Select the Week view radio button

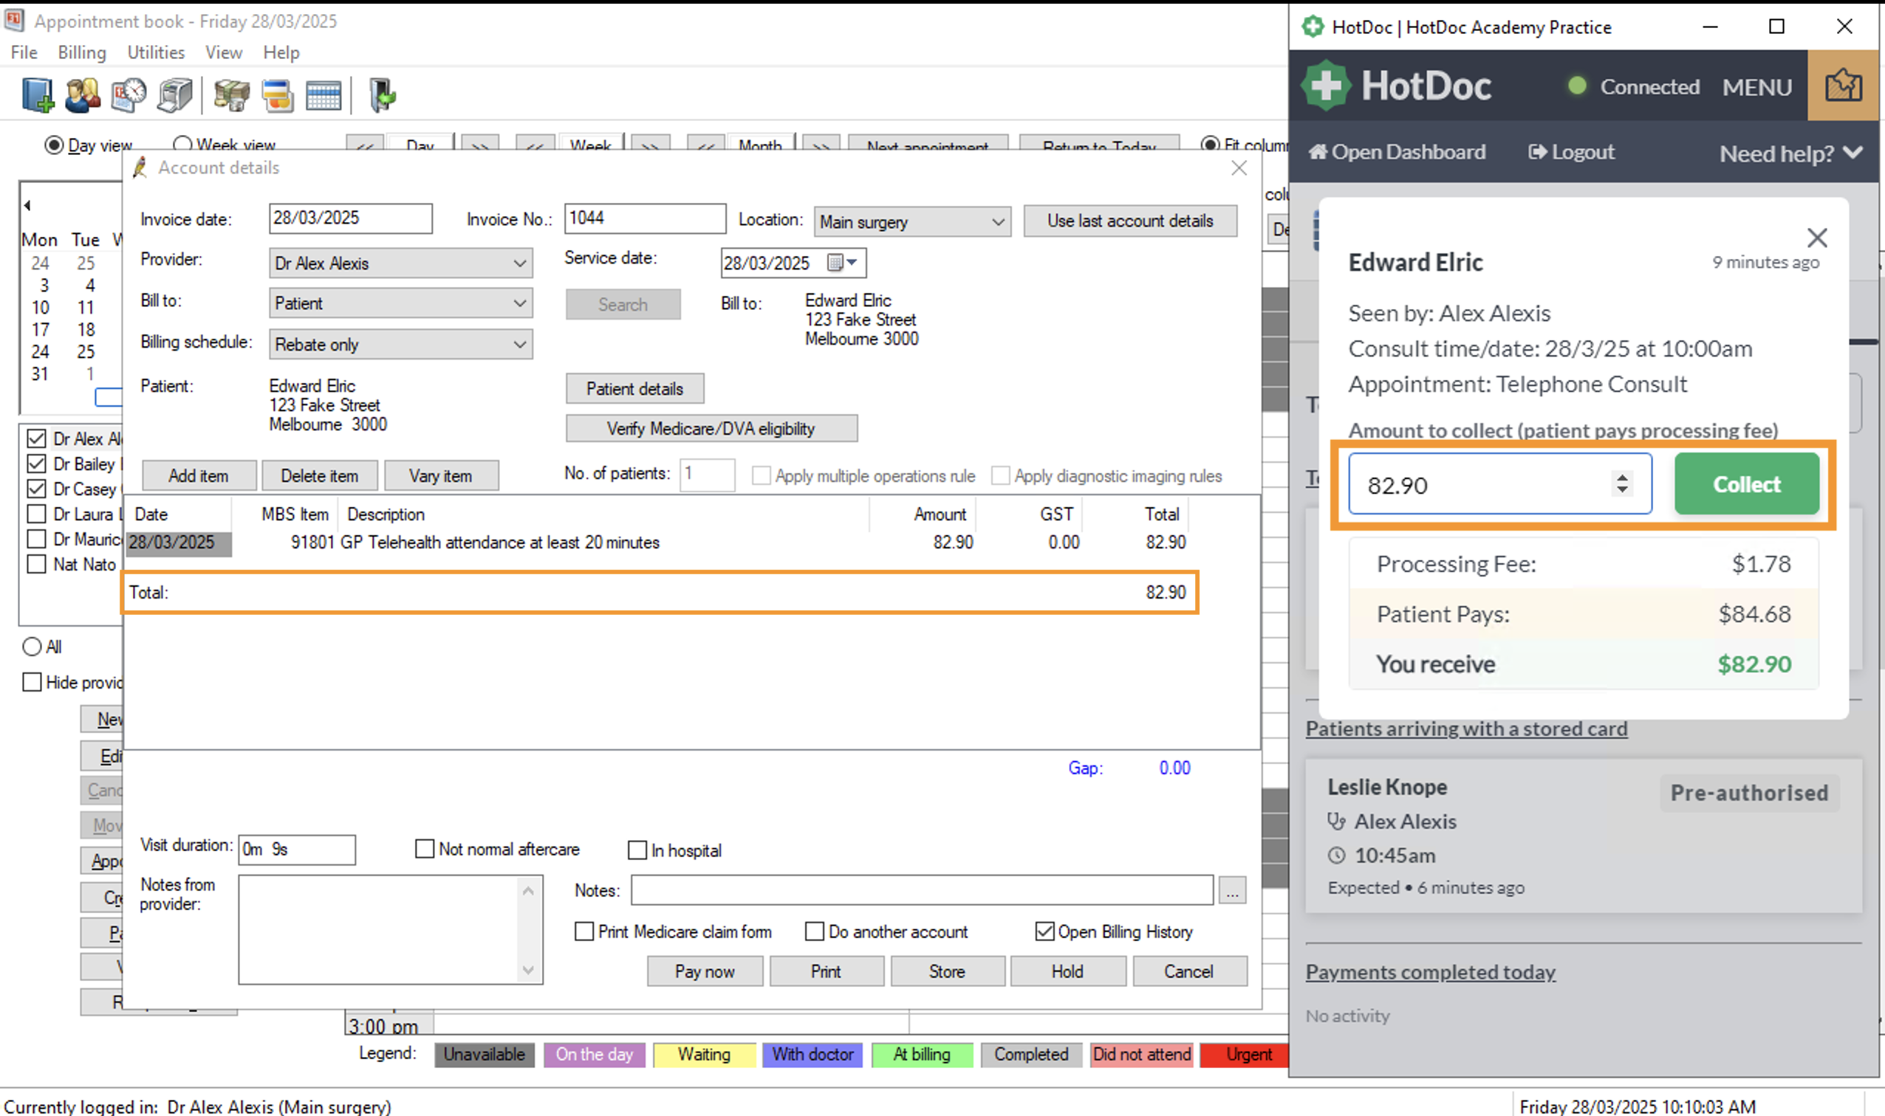pyautogui.click(x=182, y=144)
